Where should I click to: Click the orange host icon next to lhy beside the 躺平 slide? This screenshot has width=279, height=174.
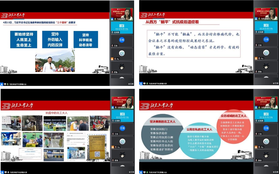pos(257,59)
